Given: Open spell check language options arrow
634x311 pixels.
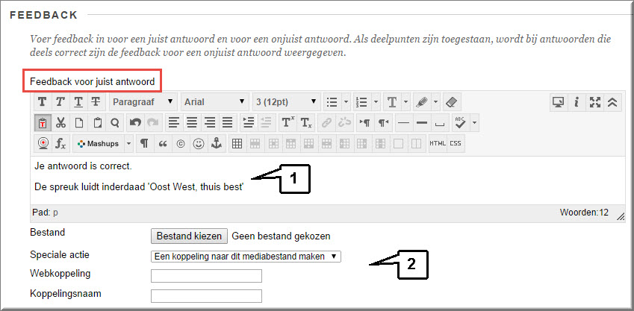Looking at the screenshot, I should pos(474,123).
